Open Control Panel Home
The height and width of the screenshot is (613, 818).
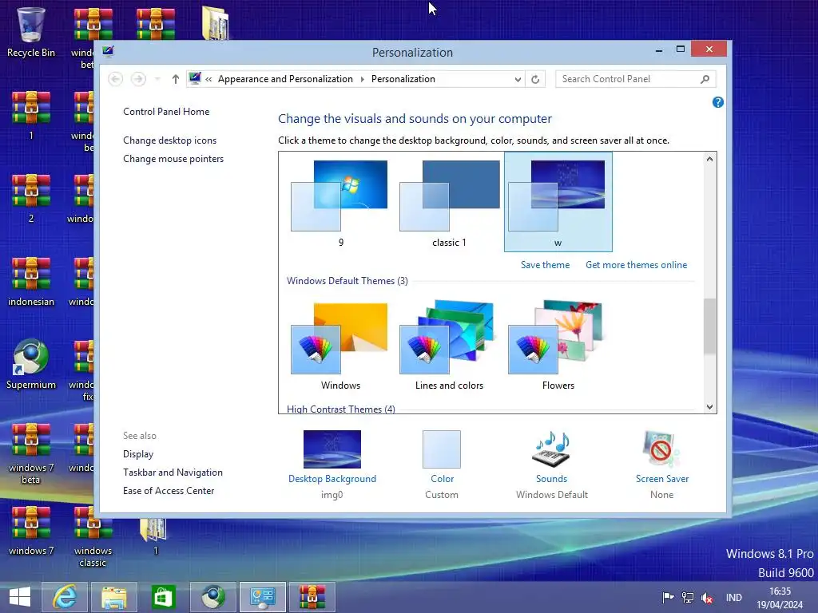166,112
